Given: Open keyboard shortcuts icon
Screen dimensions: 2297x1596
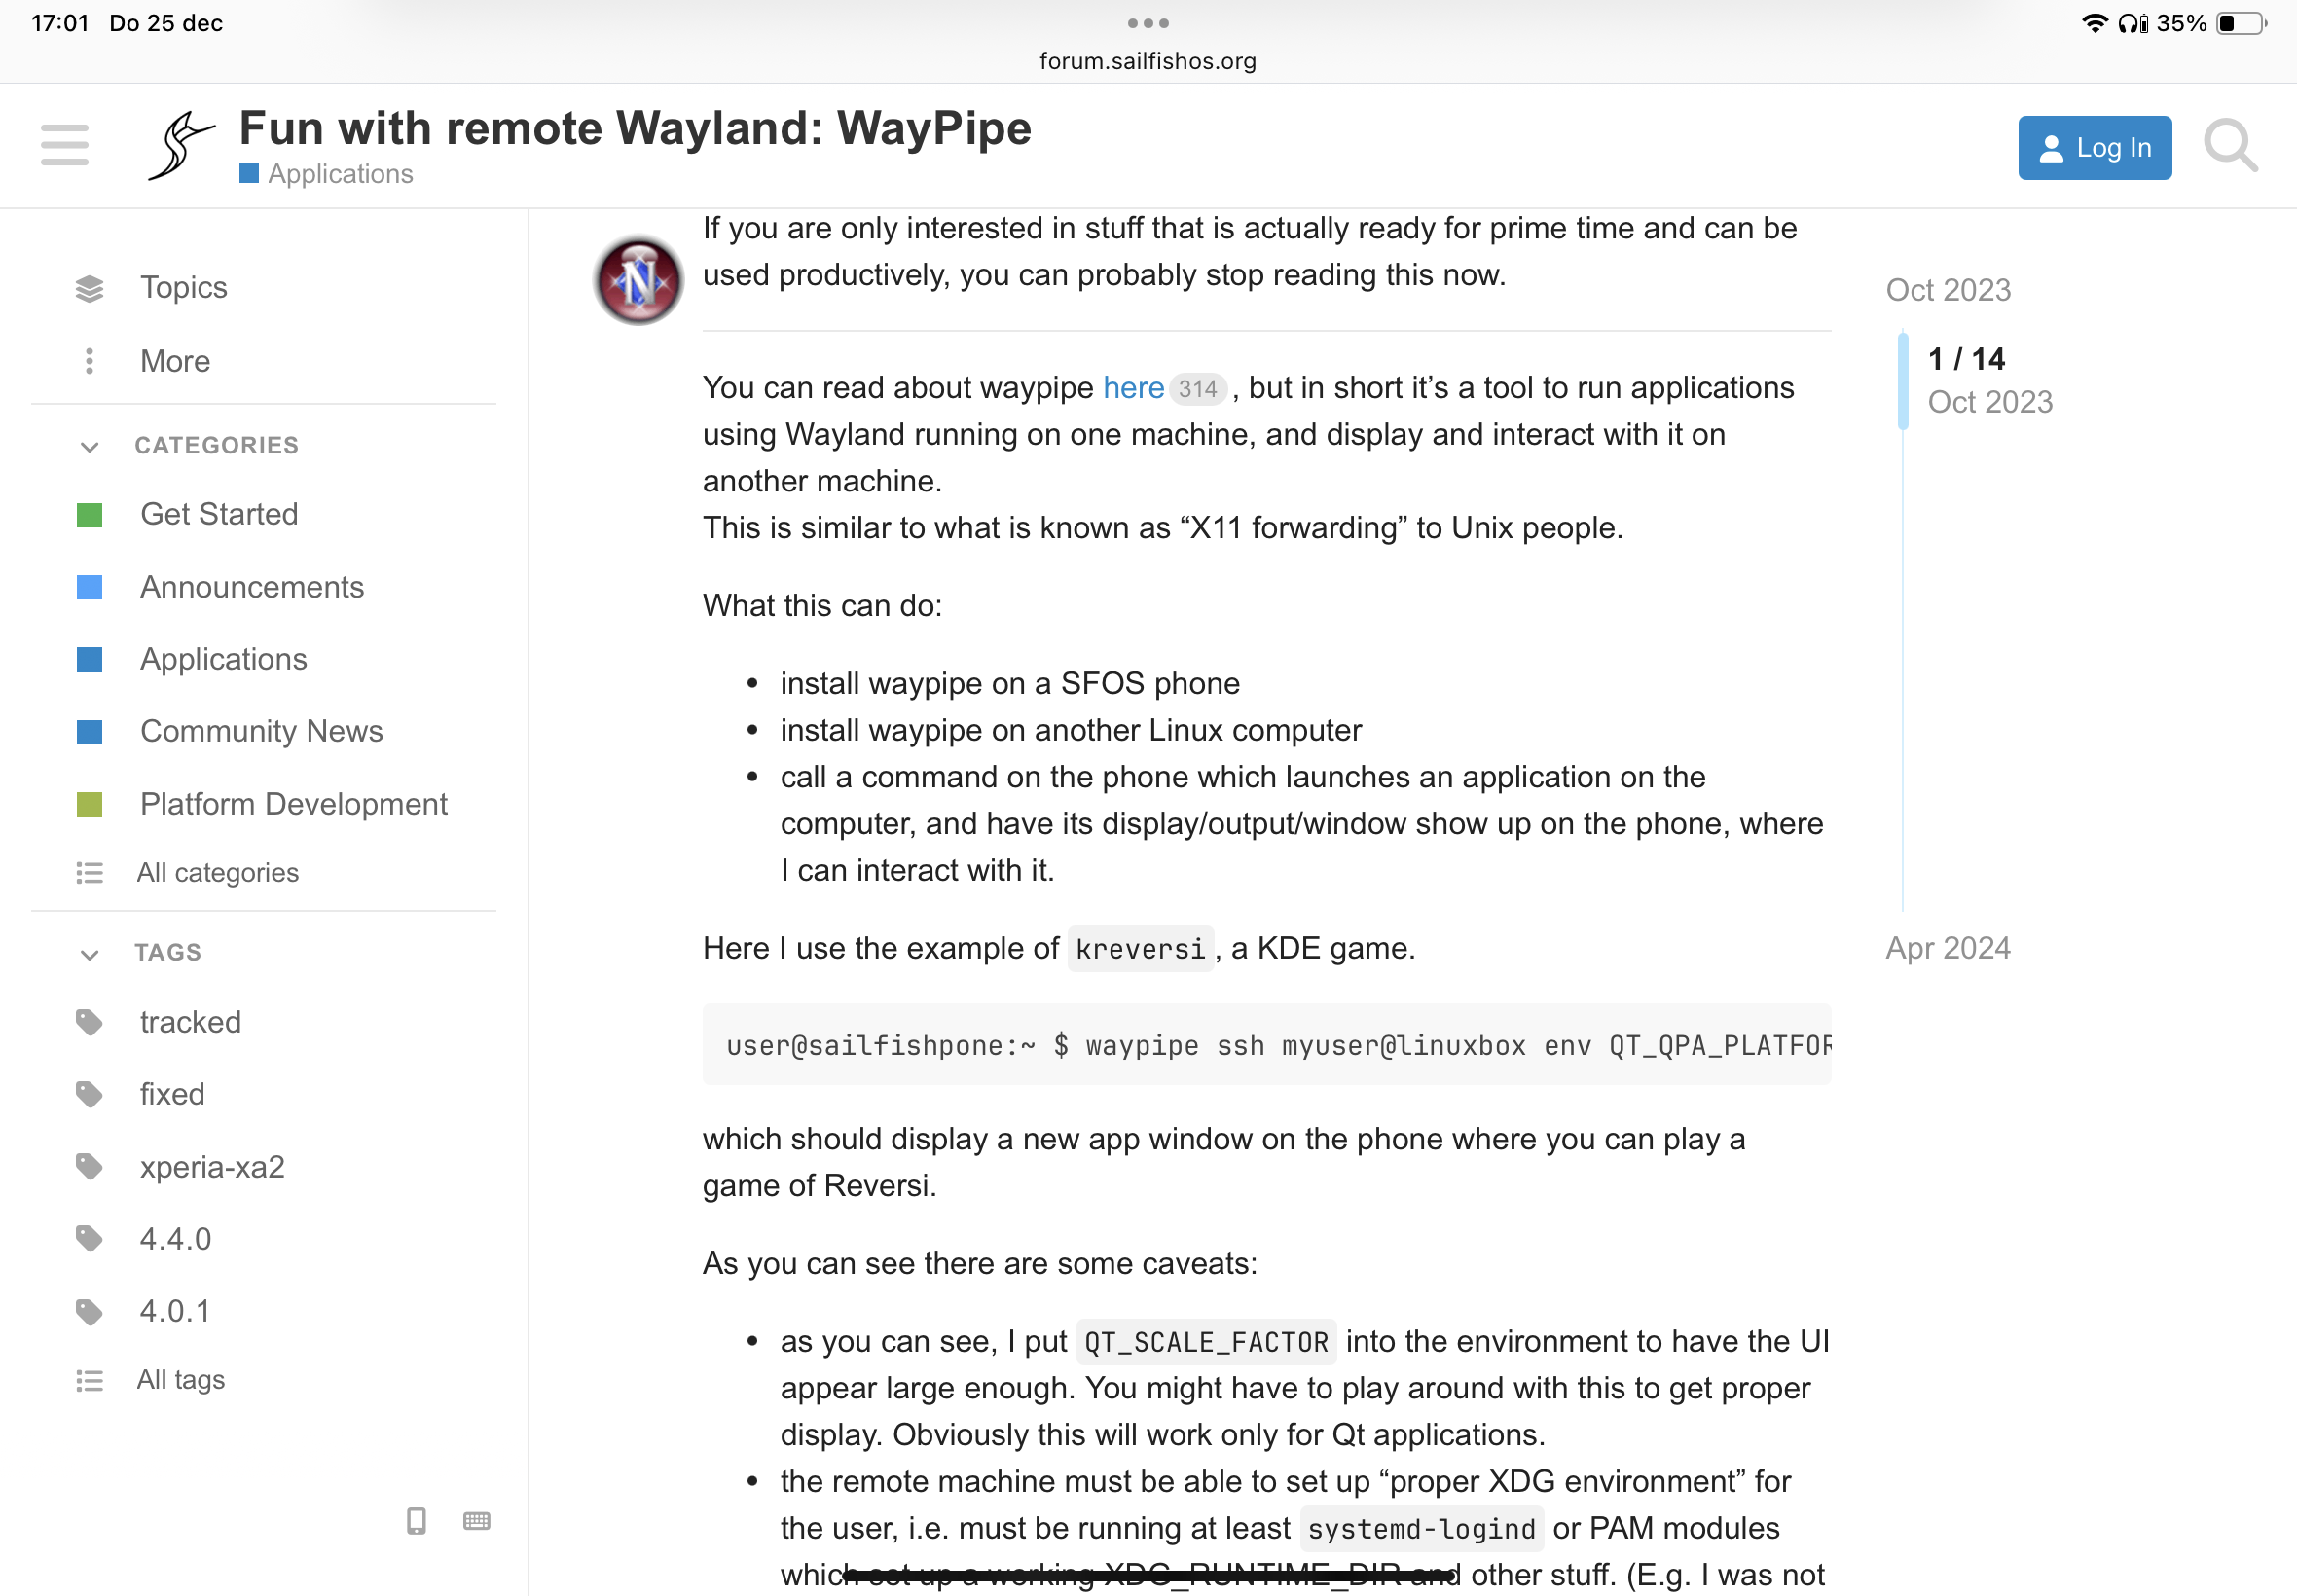Looking at the screenshot, I should 477,1521.
